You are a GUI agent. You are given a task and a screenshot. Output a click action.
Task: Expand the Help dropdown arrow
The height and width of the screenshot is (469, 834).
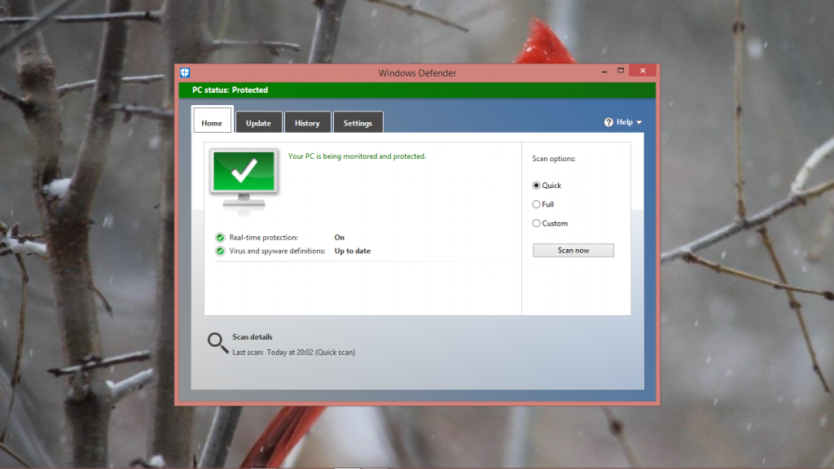tap(639, 123)
